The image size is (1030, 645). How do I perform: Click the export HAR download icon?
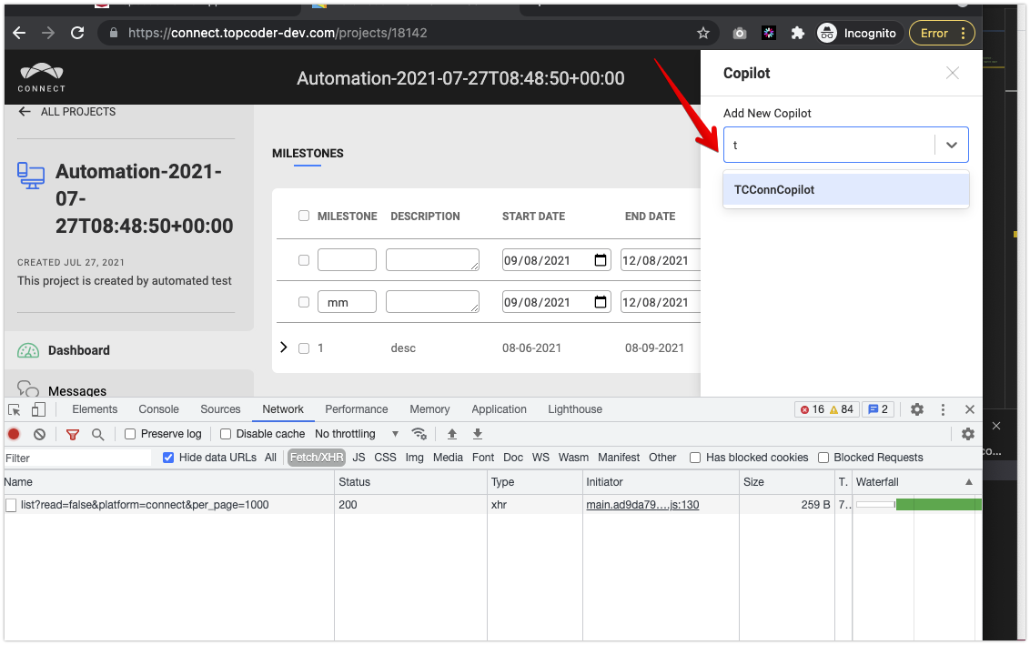478,434
